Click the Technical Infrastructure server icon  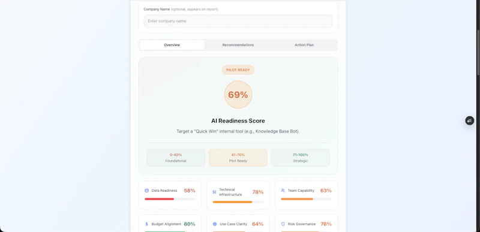[214, 192]
